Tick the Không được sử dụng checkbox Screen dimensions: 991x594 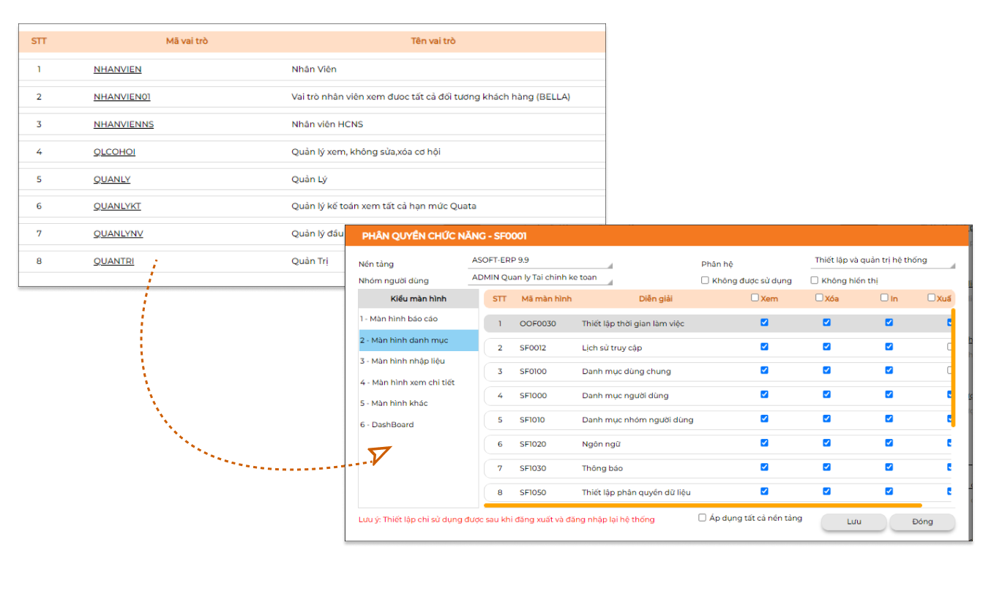(705, 280)
